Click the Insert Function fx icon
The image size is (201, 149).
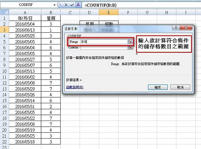tap(78, 5)
